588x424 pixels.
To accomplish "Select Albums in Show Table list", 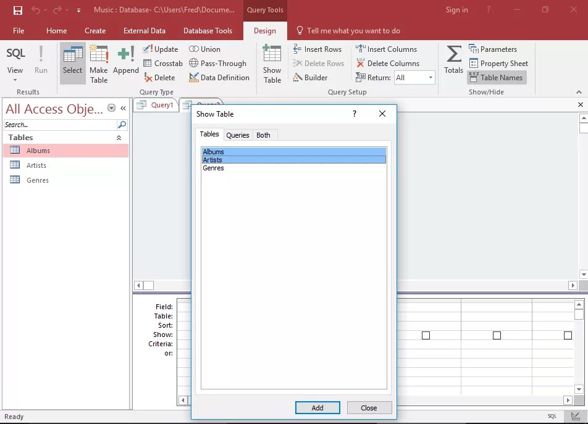I will click(293, 152).
